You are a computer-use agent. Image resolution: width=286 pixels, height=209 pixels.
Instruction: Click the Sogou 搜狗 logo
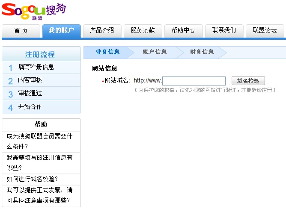[x=34, y=11]
